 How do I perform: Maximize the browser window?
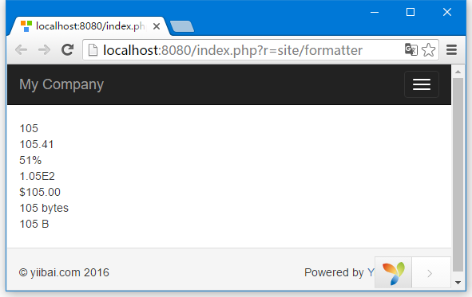pos(411,12)
